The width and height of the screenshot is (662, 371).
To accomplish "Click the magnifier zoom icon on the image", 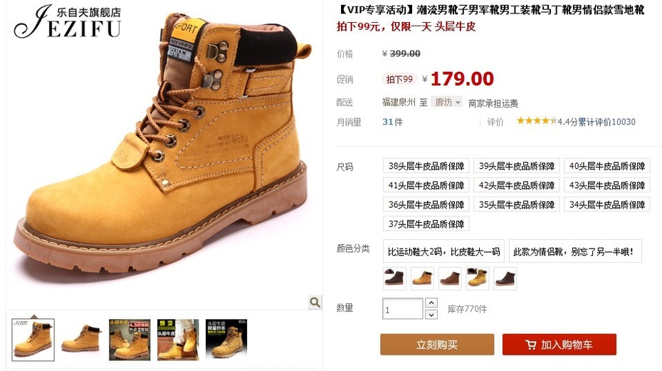I will (x=315, y=302).
